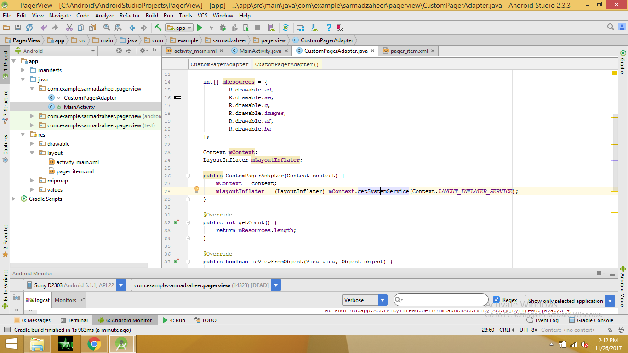The image size is (628, 353).
Task: Open the 4: Run tool window
Action: pos(174,320)
